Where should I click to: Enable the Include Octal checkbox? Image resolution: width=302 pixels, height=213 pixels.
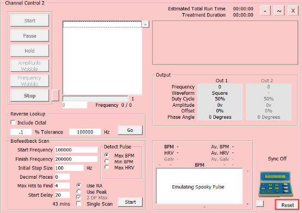[13, 123]
